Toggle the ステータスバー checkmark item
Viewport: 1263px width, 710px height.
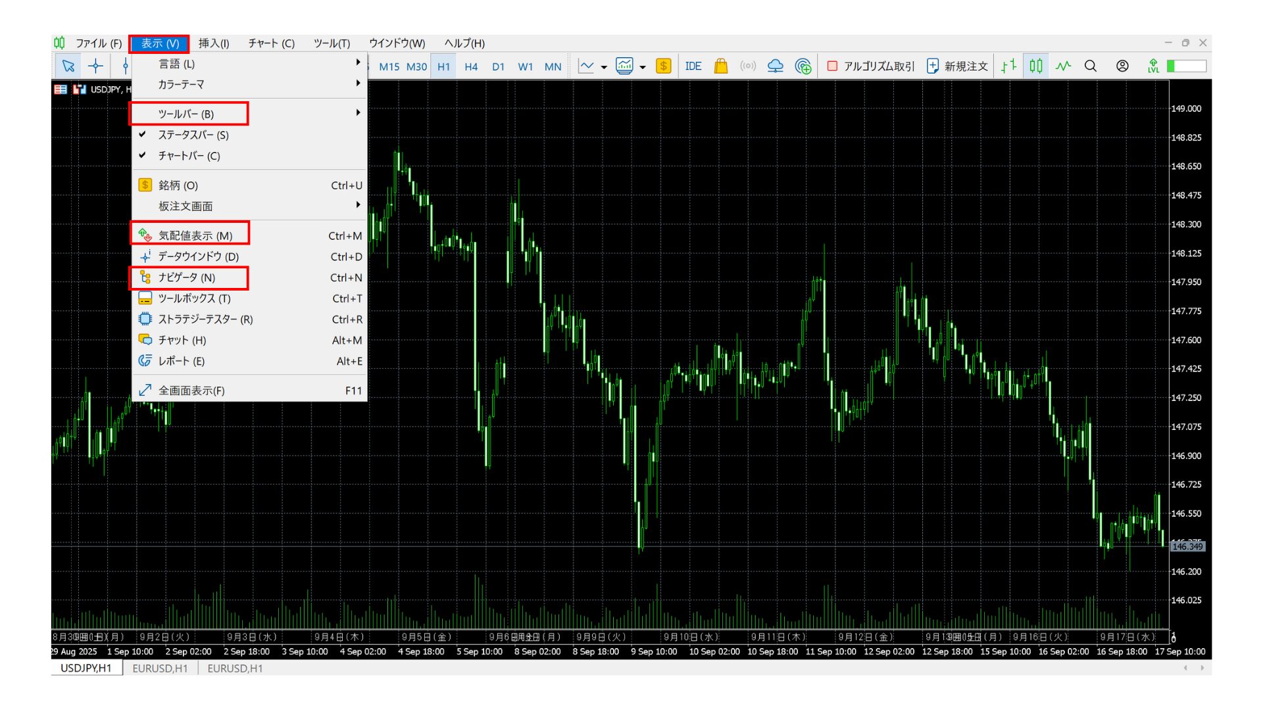193,135
